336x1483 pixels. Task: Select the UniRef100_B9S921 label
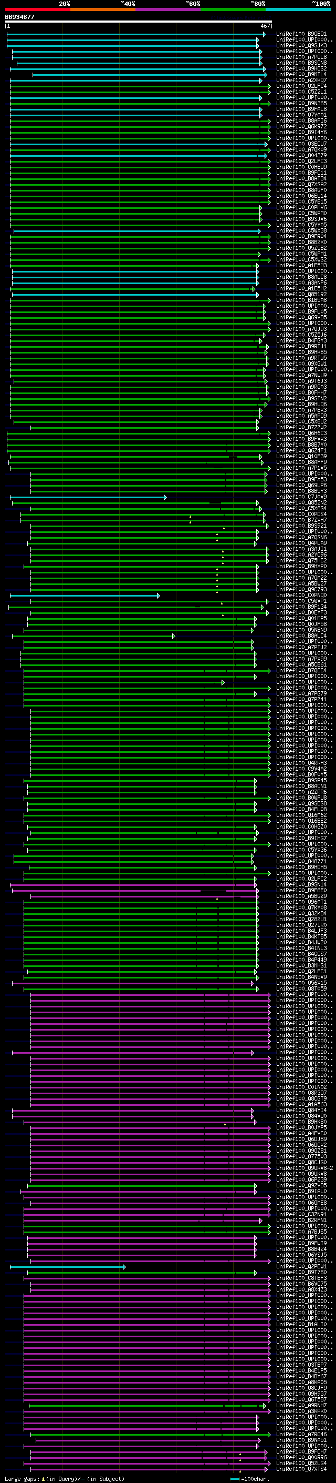(301, 526)
